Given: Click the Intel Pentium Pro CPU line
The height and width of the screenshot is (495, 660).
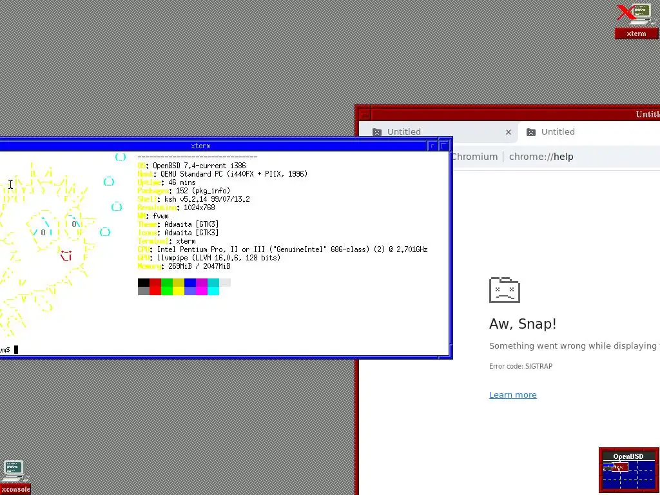Looking at the screenshot, I should [x=282, y=249].
